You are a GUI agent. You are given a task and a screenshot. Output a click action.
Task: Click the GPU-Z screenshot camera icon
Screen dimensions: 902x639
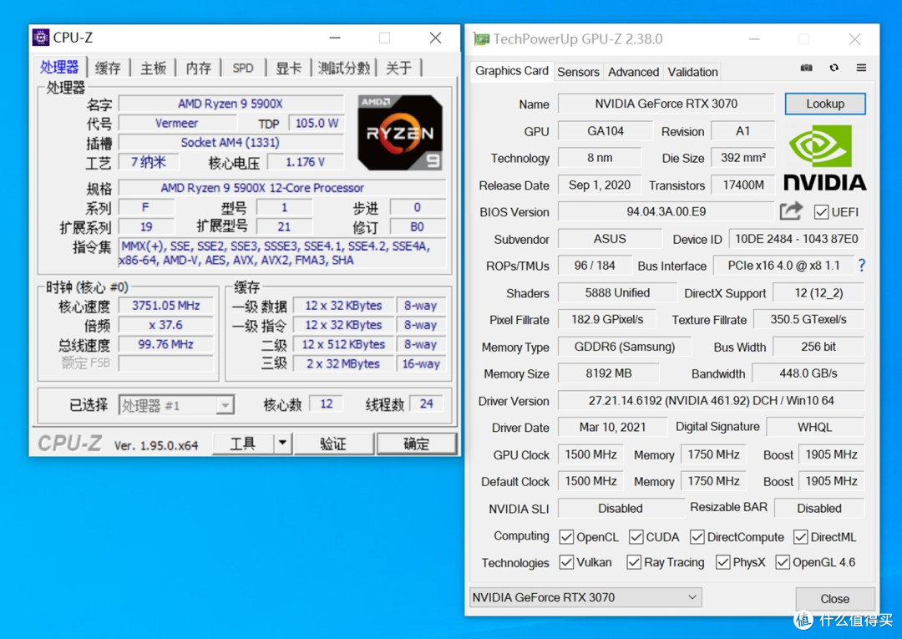click(x=807, y=68)
